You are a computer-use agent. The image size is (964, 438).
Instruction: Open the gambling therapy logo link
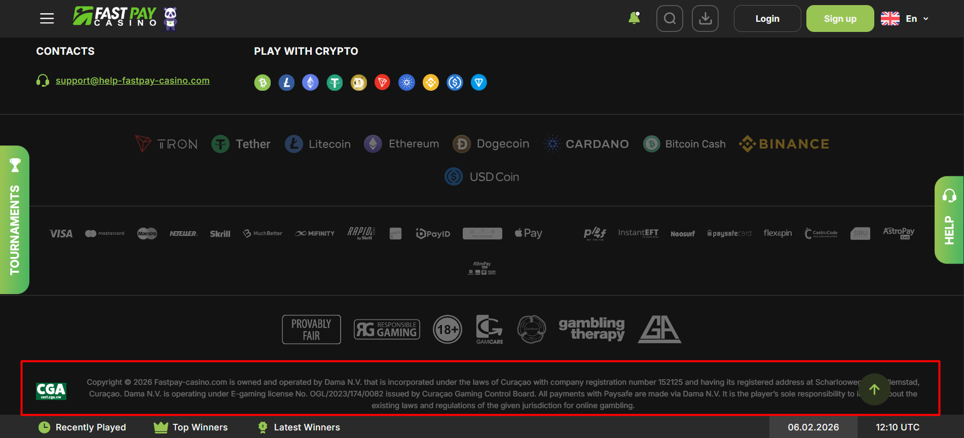tap(591, 329)
